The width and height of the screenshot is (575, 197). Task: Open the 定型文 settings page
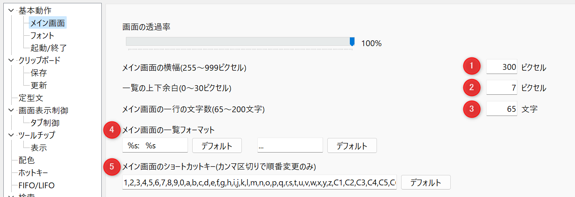(31, 98)
